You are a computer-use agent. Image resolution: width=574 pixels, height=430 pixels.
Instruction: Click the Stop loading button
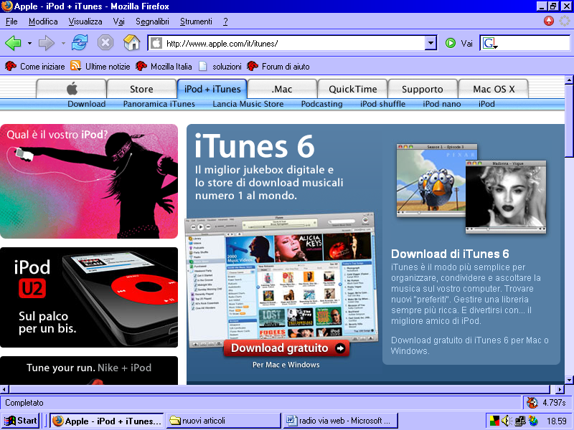[x=105, y=43]
